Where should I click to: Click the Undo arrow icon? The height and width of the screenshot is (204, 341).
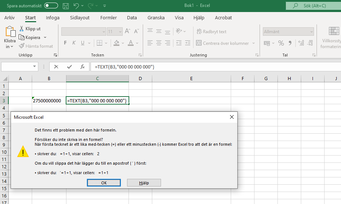click(x=76, y=5)
